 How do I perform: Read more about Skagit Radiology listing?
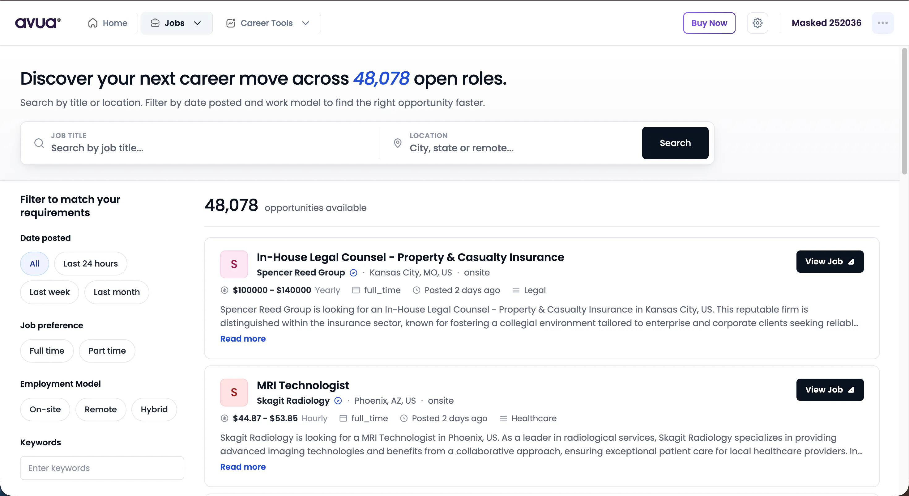pos(243,466)
